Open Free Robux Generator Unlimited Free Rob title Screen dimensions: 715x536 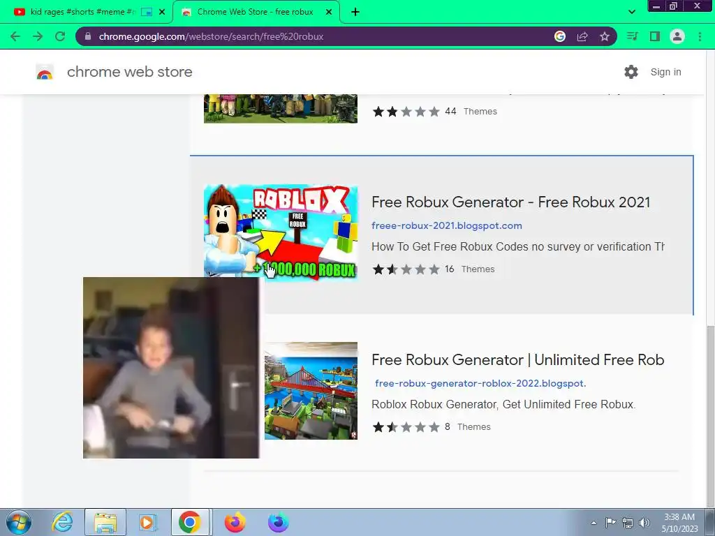pyautogui.click(x=517, y=359)
